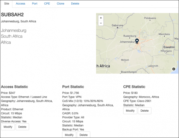Open the Clone tab
179x138 pixels.
click(x=61, y=4)
